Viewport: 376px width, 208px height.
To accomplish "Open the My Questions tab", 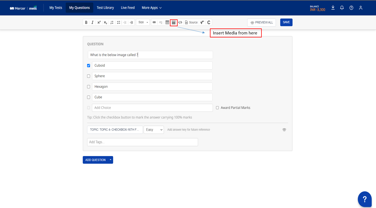I will tap(79, 8).
